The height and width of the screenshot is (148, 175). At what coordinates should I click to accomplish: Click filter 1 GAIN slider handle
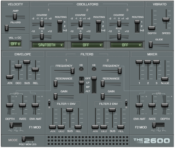click(55, 96)
